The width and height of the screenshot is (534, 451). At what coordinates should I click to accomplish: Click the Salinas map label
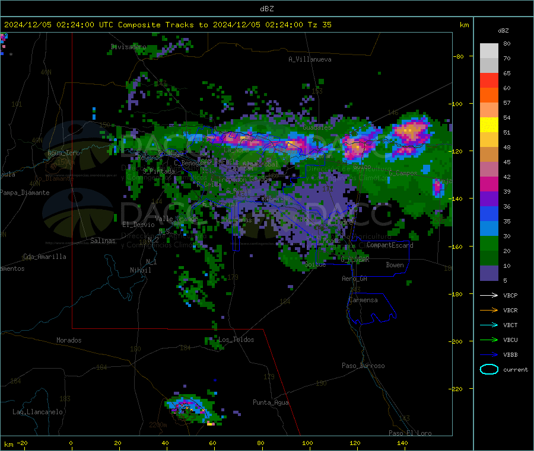(103, 241)
